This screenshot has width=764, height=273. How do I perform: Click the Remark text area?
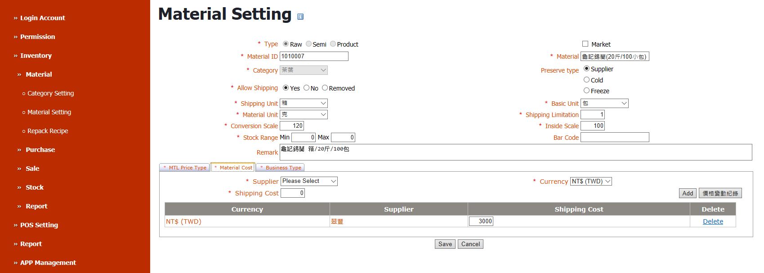(516, 152)
